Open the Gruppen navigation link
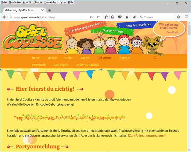The image size is (191, 152). click(125, 58)
